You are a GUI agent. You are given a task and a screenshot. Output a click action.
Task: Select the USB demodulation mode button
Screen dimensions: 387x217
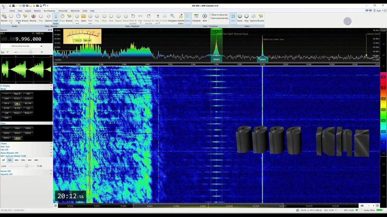(6, 113)
